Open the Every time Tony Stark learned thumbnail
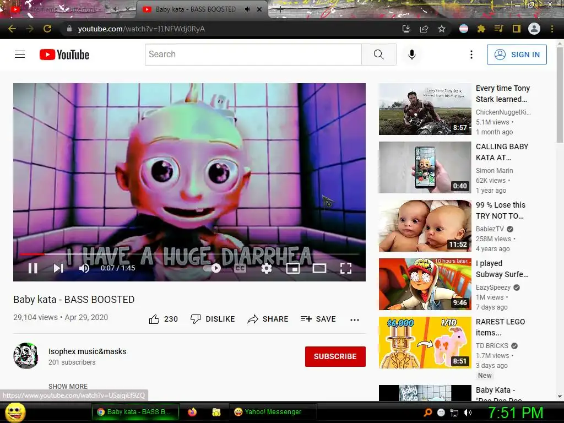Viewport: 564px width, 423px height. 425,109
